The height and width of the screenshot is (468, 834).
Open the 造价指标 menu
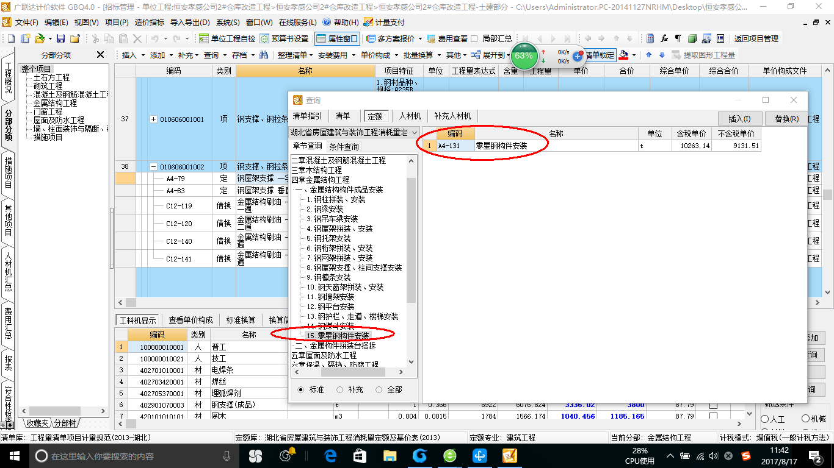tap(149, 22)
